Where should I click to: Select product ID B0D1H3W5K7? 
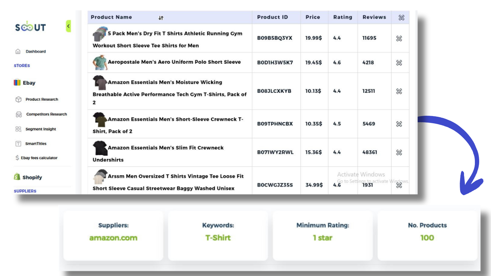point(275,62)
